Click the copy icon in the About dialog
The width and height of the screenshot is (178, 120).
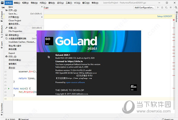click(49, 57)
